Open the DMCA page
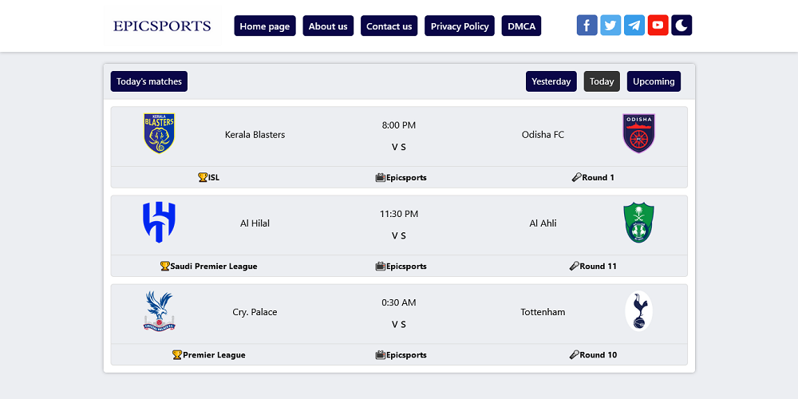Screen dimensions: 798x399 point(522,26)
